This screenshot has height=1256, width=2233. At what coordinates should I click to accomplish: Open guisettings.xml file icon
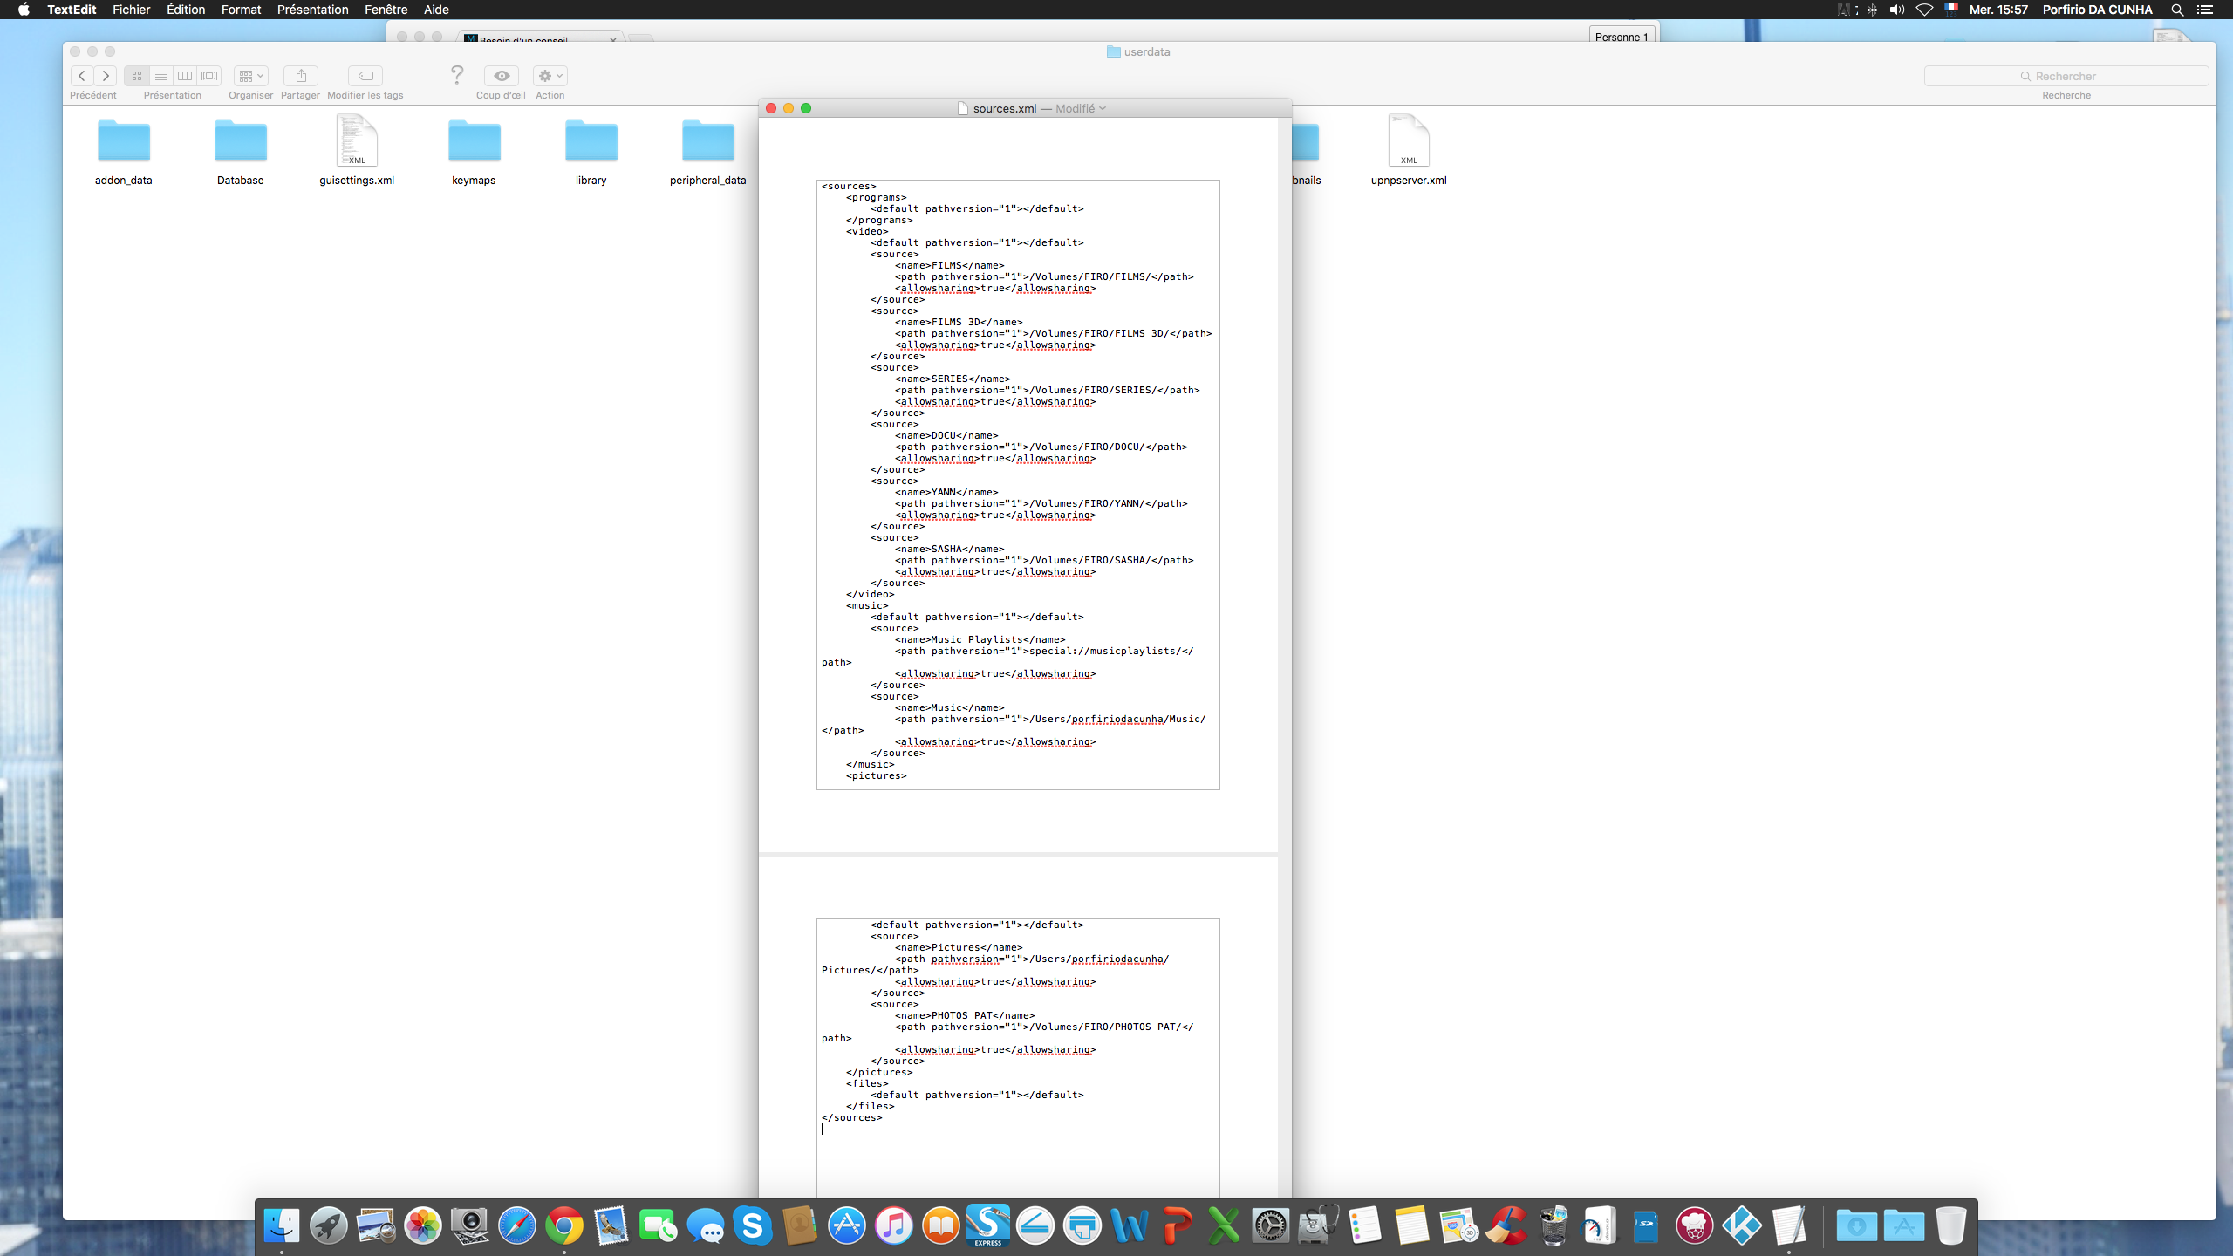click(357, 141)
